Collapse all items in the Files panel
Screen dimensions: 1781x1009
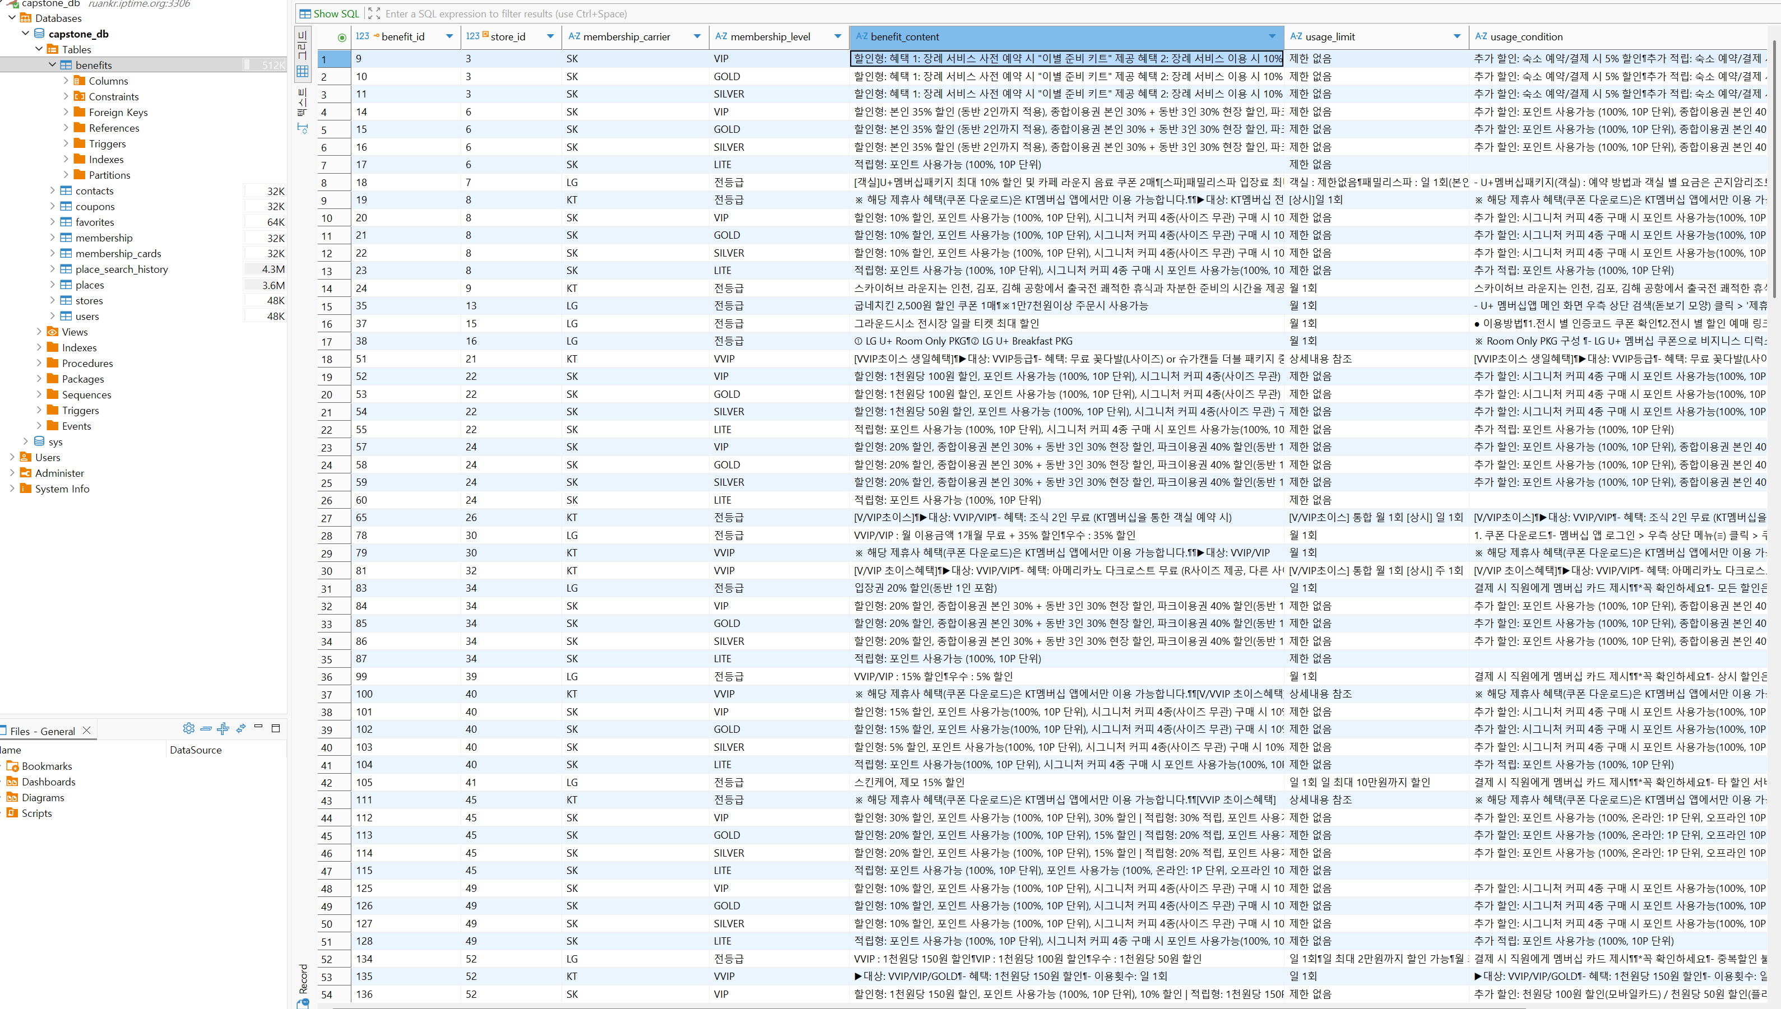click(206, 728)
